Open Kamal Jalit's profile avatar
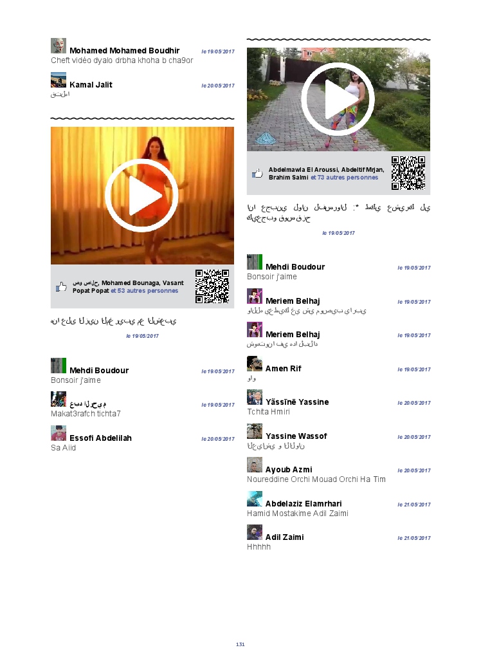The height and width of the screenshot is (659, 481). (59, 80)
